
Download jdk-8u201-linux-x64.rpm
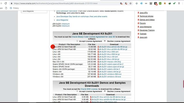108,57
